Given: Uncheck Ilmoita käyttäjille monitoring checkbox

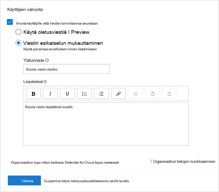Looking at the screenshot, I should (x=10, y=22).
